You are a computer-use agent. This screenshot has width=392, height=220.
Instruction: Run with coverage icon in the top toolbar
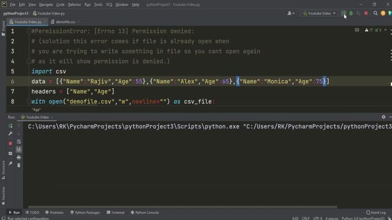(358, 13)
